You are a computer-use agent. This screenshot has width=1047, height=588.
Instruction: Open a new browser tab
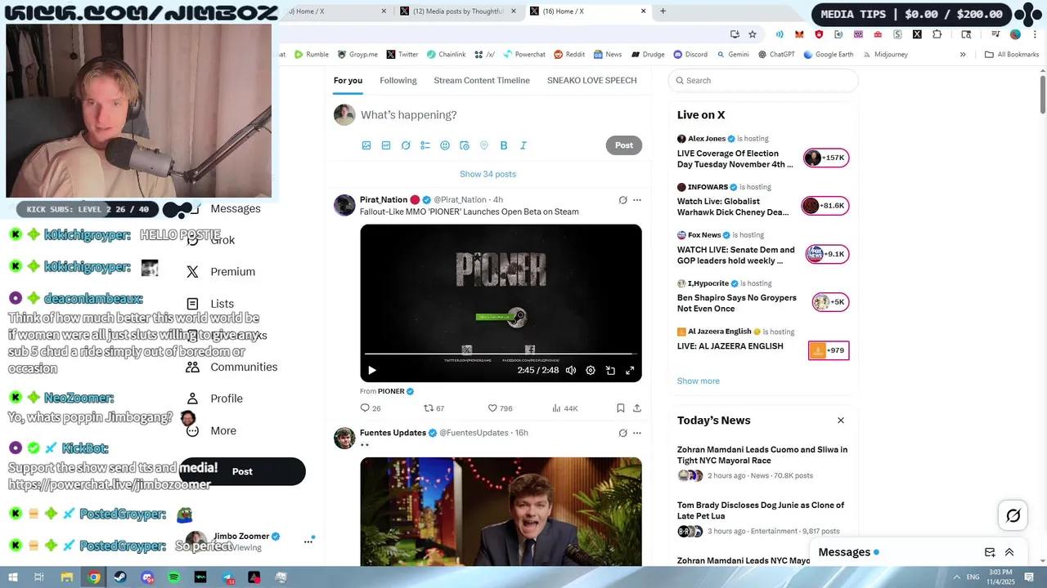click(663, 11)
